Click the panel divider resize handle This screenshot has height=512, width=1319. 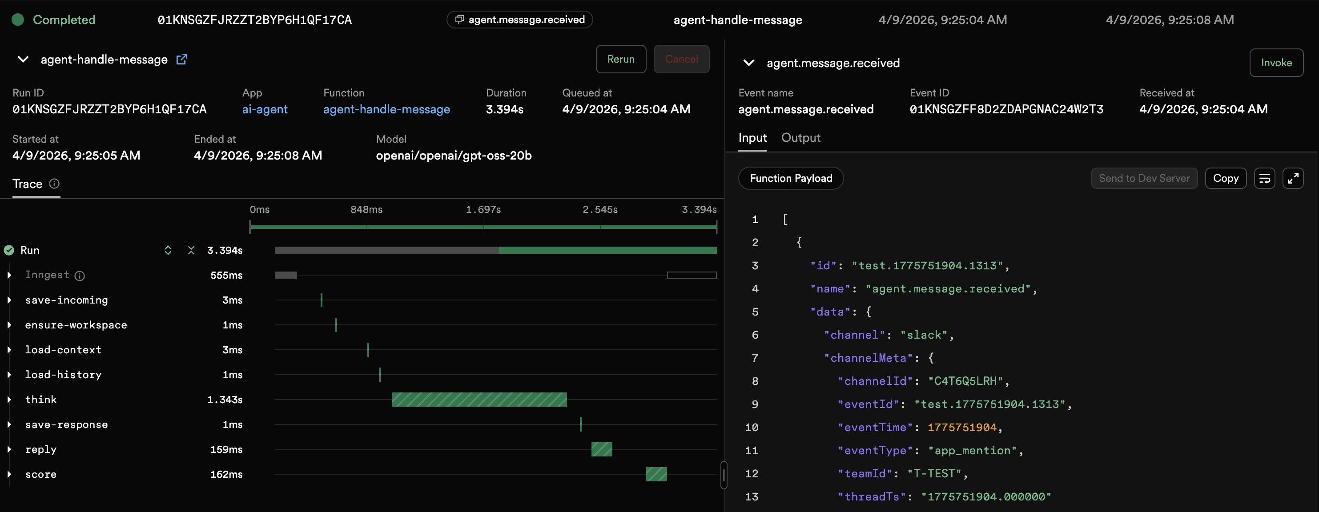[x=724, y=475]
